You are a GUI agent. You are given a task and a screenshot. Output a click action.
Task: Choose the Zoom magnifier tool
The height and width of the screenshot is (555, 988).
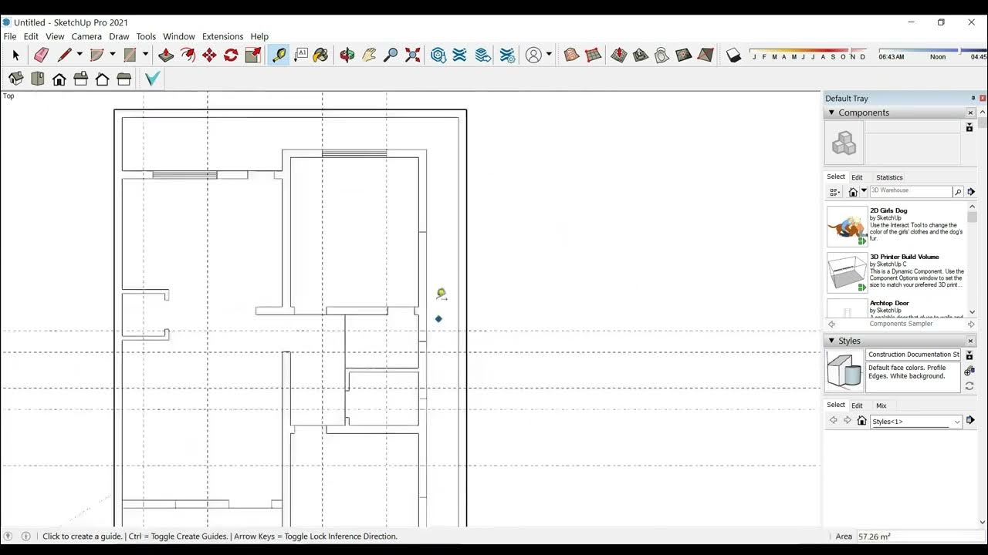[x=391, y=55]
